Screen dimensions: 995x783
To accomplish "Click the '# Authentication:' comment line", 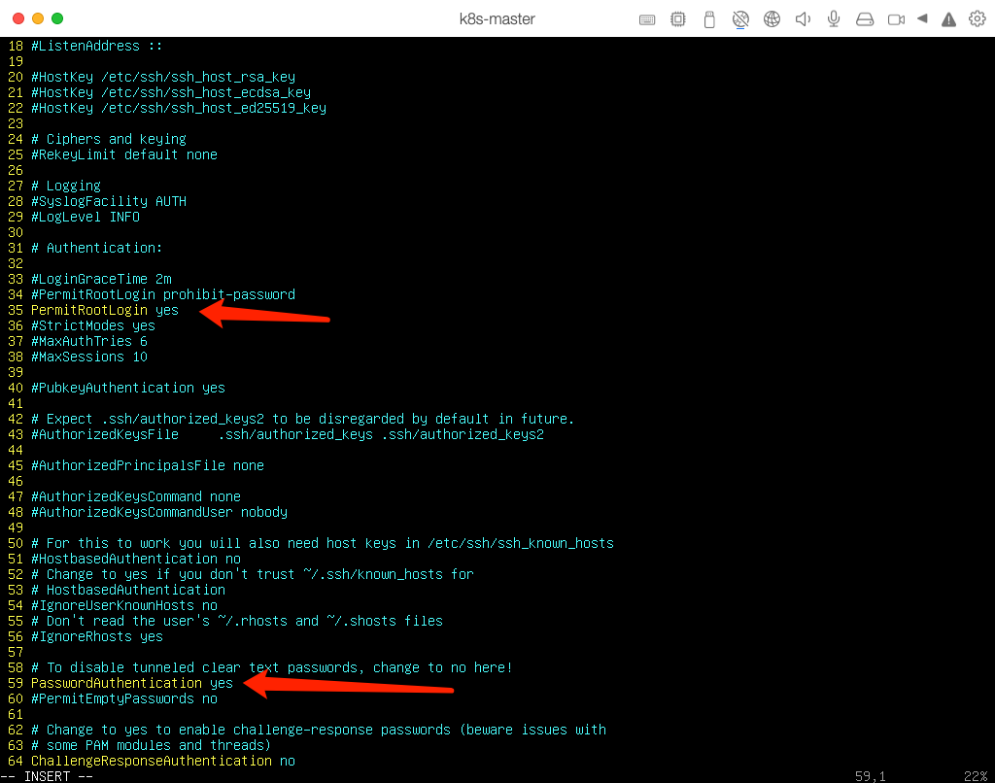I will tap(96, 248).
